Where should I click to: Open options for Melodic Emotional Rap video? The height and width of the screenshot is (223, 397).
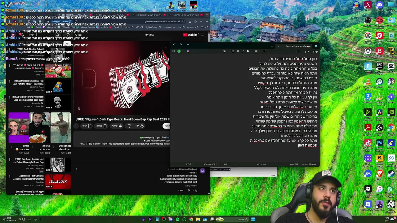(10, 81)
